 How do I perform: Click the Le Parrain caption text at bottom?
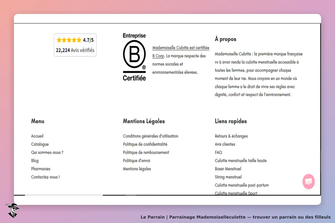(236, 217)
